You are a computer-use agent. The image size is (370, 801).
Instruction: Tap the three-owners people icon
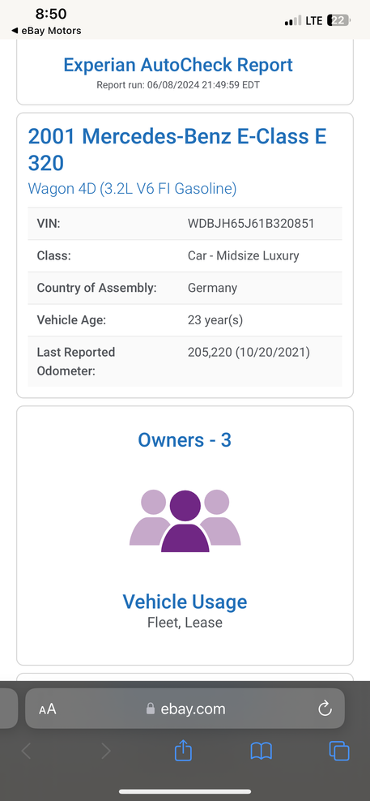click(x=185, y=520)
